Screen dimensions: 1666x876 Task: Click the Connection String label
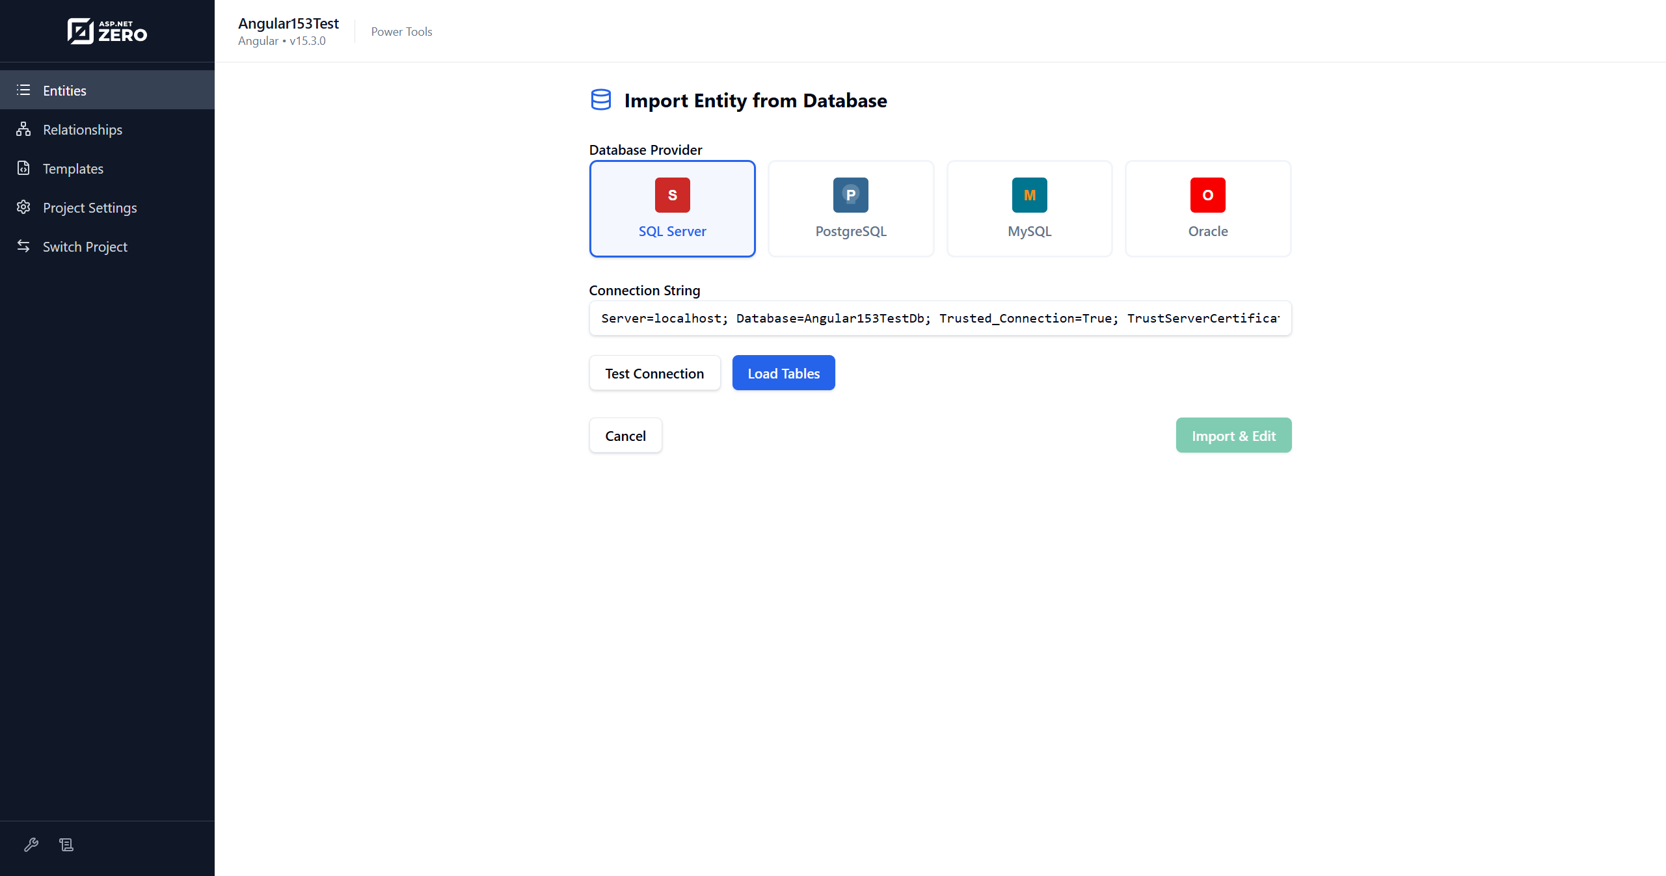(x=645, y=290)
